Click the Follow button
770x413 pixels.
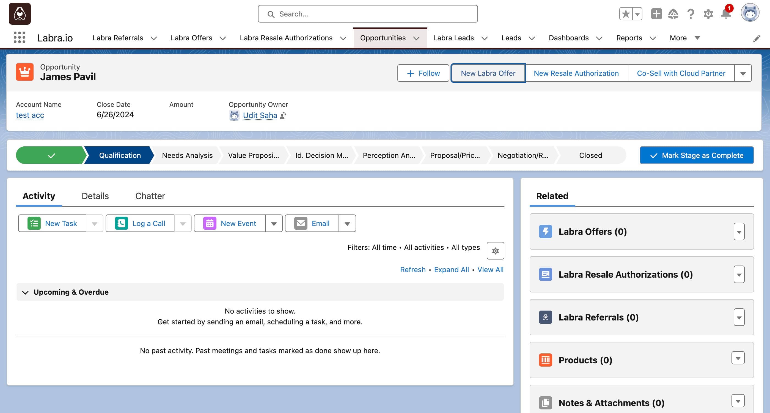tap(423, 73)
